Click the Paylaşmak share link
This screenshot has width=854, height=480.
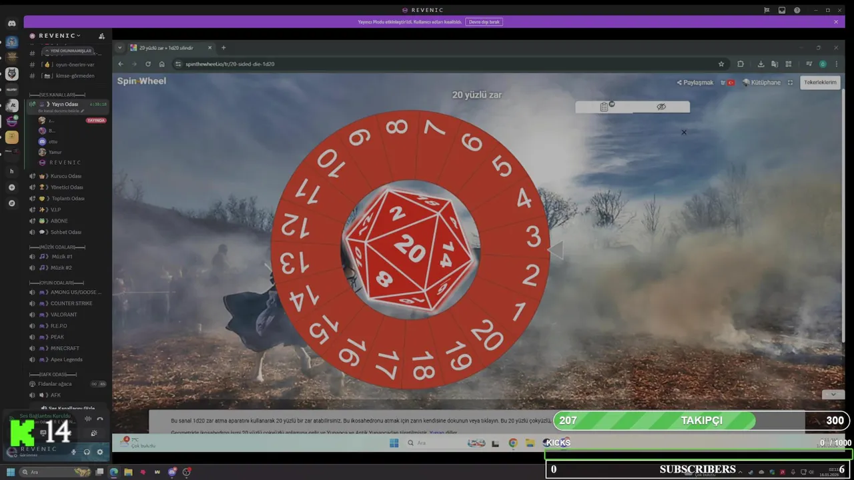(695, 83)
